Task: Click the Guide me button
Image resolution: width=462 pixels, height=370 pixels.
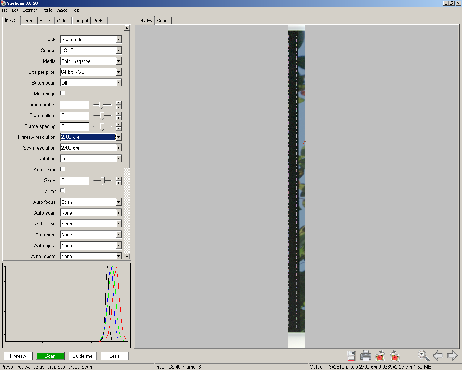Action: point(82,356)
